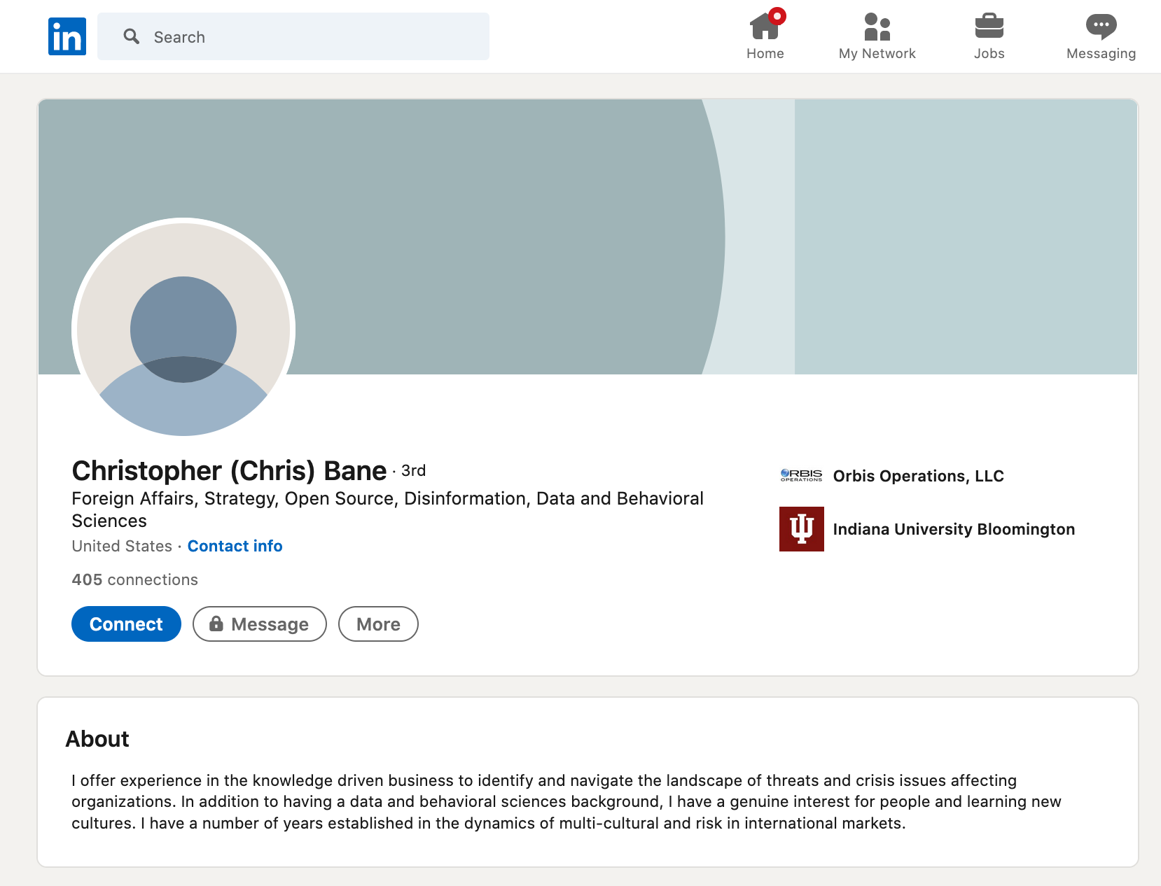
Task: Click the 3rd degree connection badge
Action: tap(413, 471)
